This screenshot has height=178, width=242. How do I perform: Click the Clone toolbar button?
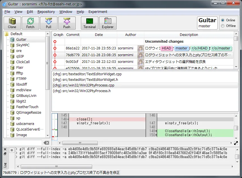(12, 23)
